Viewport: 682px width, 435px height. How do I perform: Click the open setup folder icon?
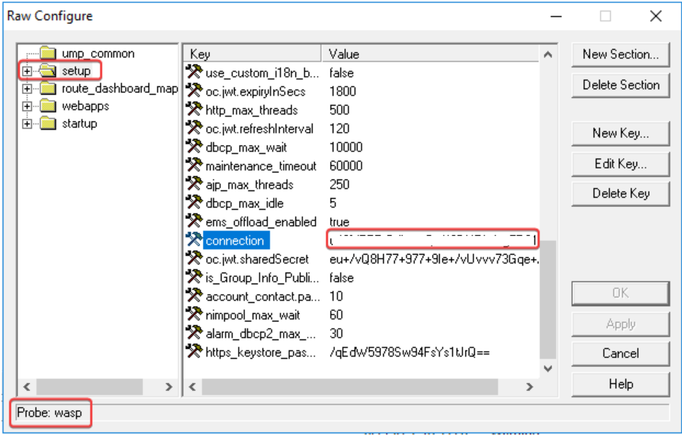48,70
